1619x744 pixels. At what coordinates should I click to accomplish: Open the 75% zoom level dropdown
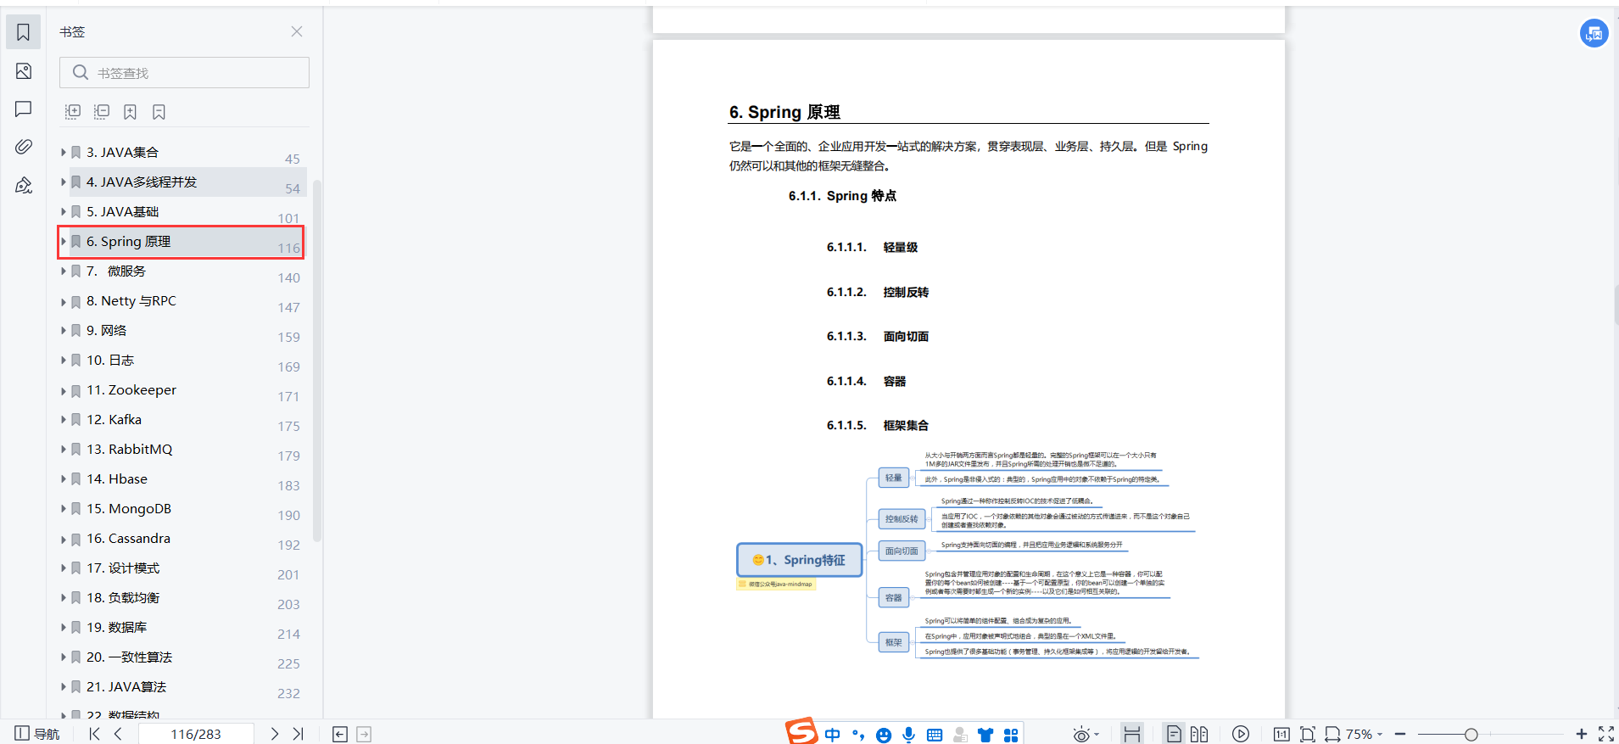1365,735
